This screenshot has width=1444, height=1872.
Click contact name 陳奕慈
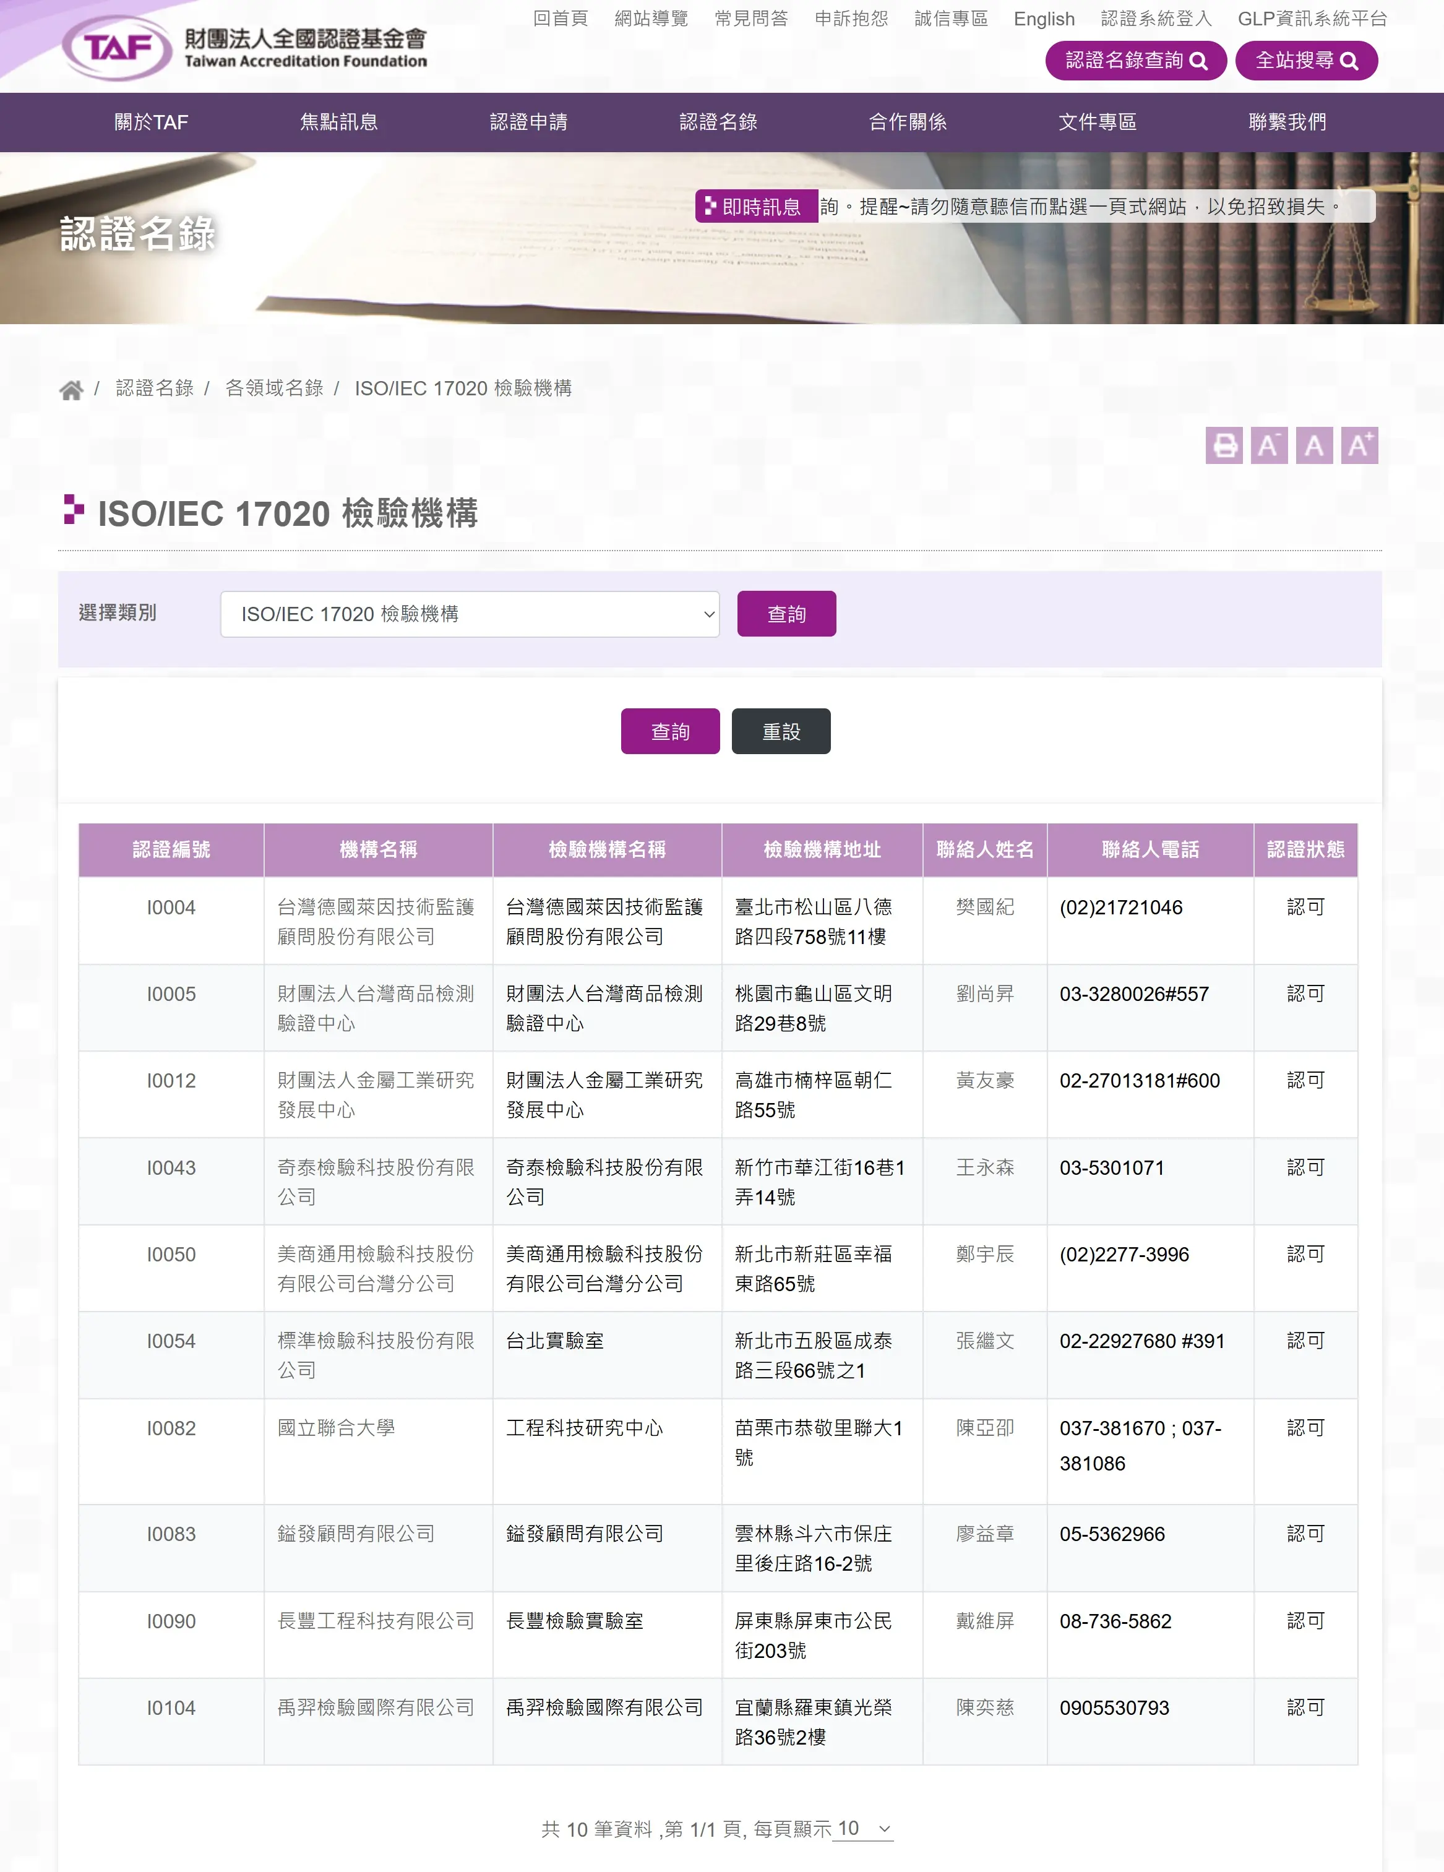(x=985, y=1707)
